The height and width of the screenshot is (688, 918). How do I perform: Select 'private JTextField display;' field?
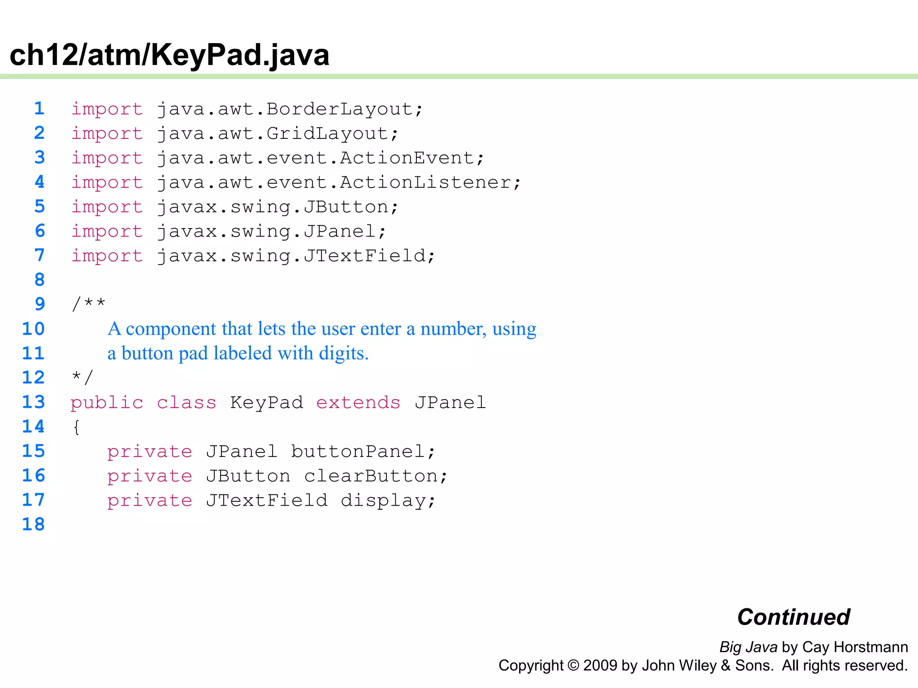click(x=271, y=500)
